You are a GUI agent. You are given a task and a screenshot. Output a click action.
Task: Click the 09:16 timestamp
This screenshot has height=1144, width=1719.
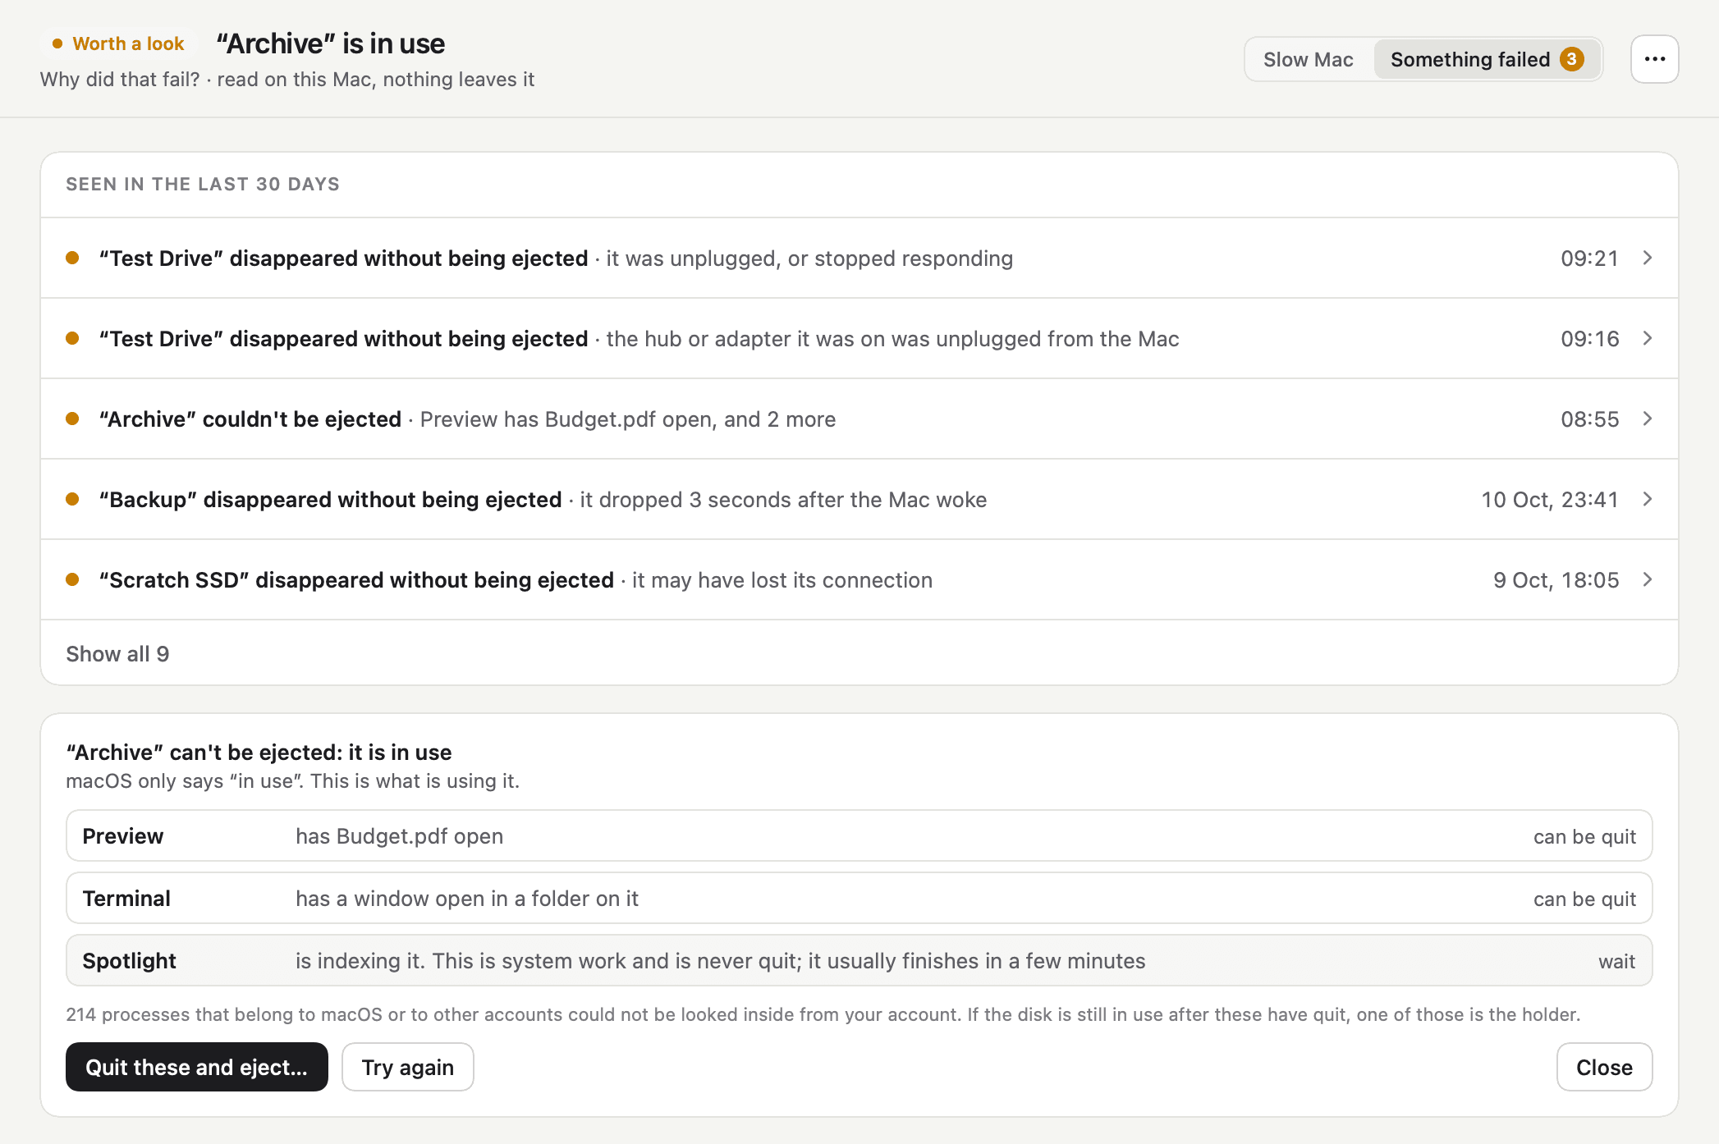pos(1589,339)
